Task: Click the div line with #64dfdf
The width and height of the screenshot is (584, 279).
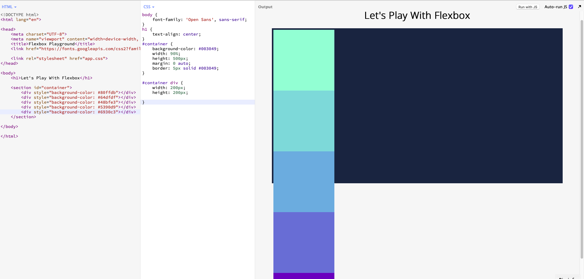Action: (x=79, y=97)
